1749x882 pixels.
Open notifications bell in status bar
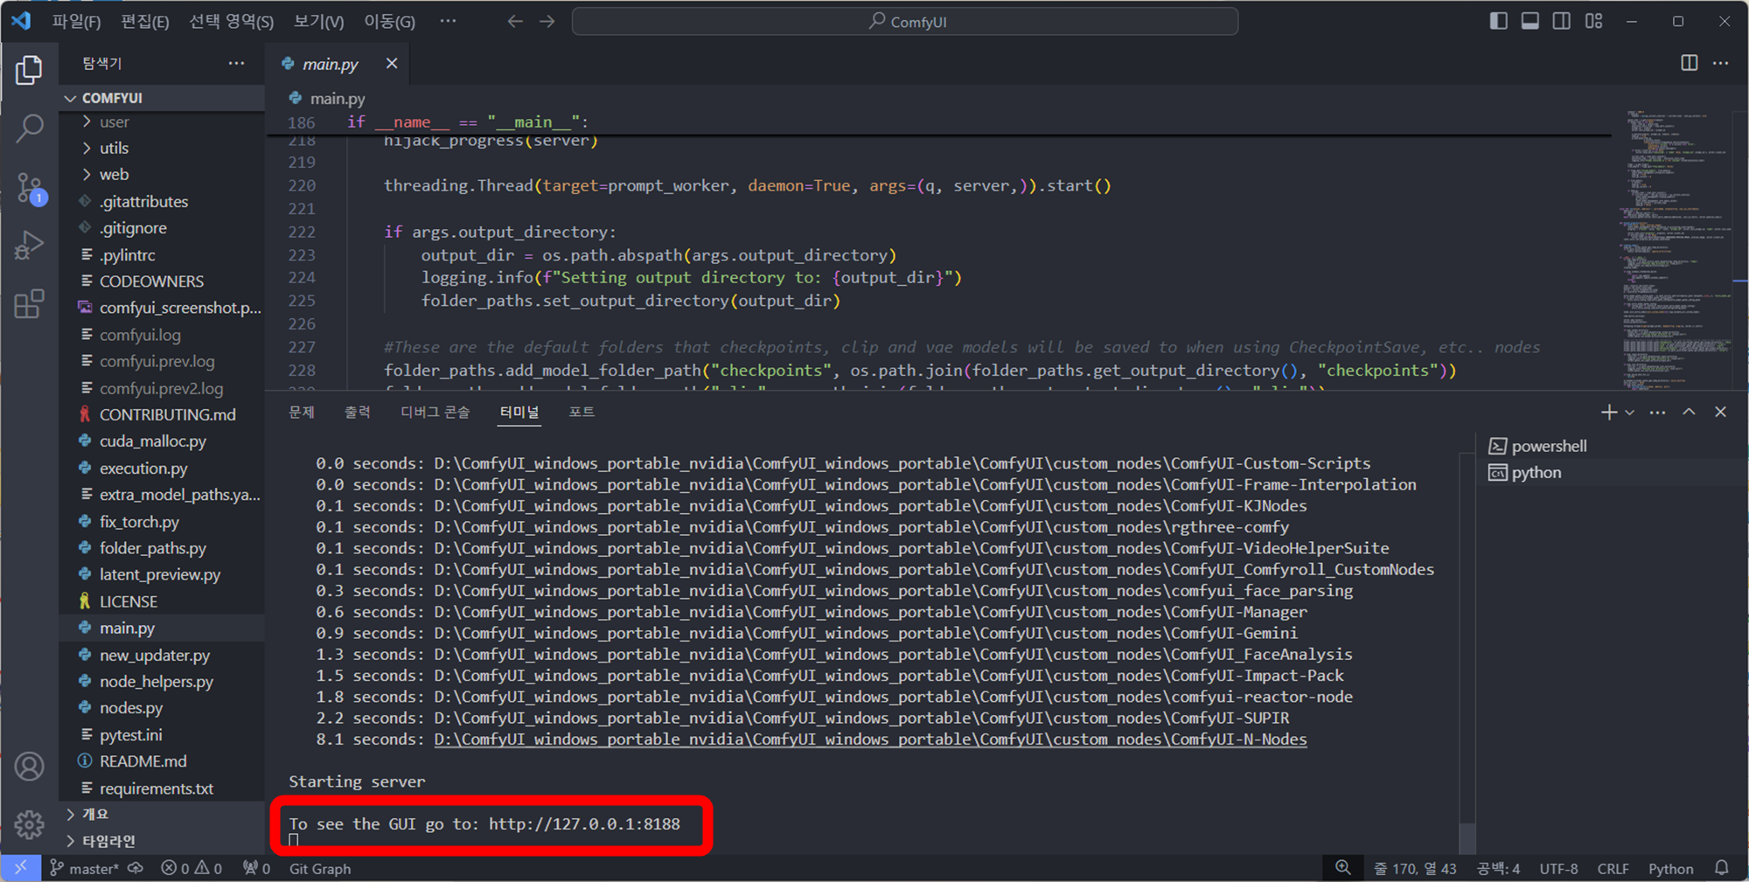[x=1721, y=868]
